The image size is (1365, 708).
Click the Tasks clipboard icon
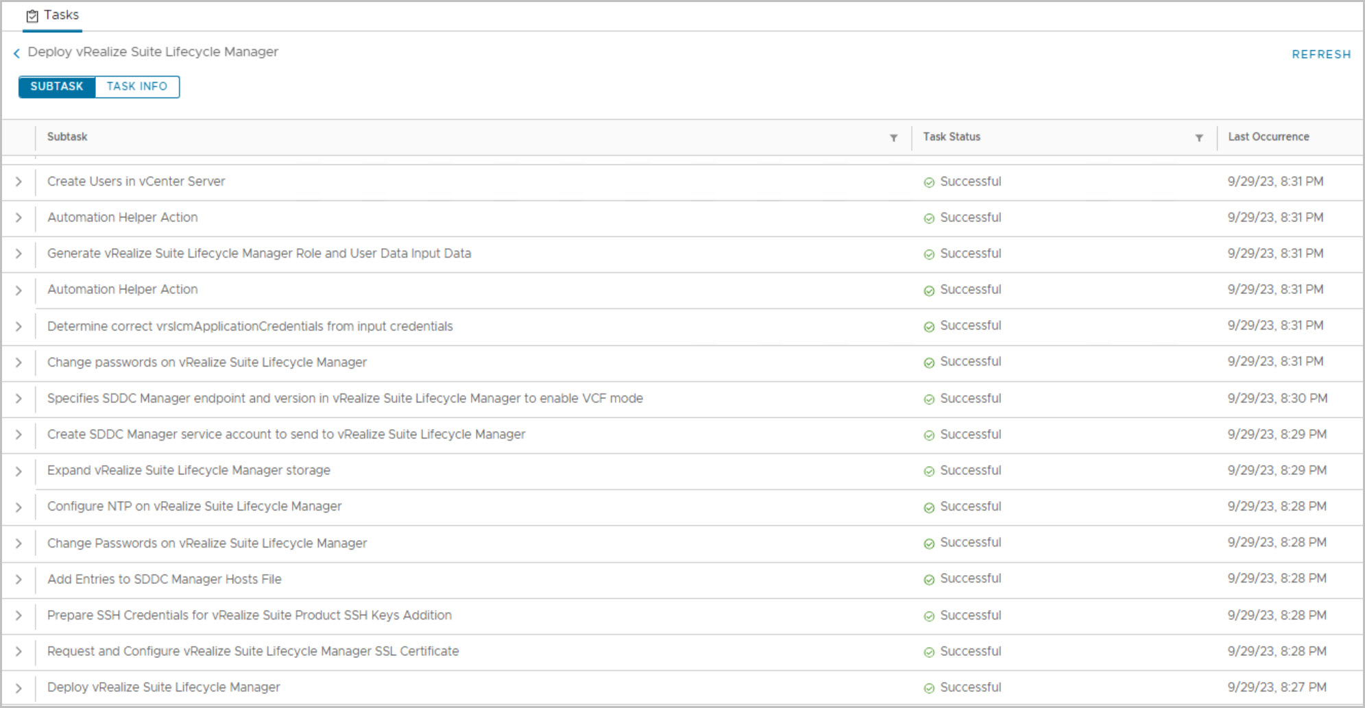point(32,16)
